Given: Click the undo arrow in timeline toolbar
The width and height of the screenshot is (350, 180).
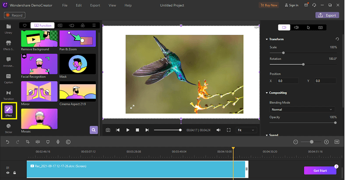Looking at the screenshot, I should click(x=7, y=142).
